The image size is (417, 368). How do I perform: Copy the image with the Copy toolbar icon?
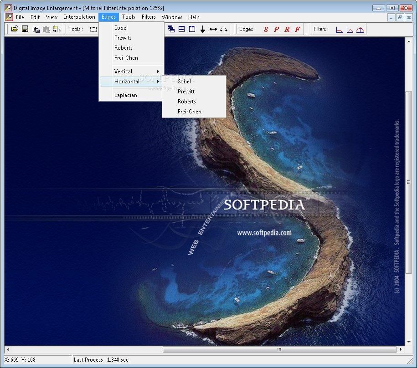[x=36, y=29]
